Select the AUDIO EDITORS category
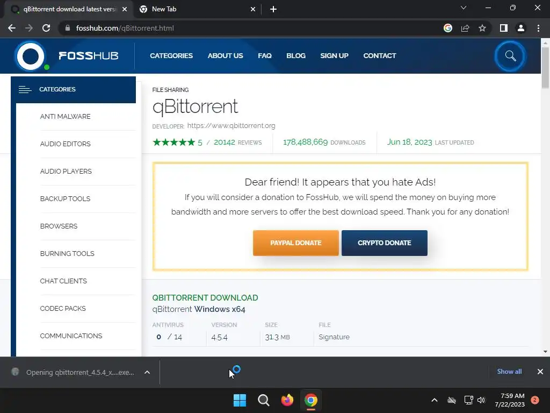The width and height of the screenshot is (550, 413). (65, 144)
